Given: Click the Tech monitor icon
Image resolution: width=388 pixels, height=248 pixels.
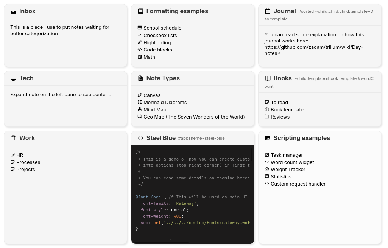Looking at the screenshot, I should tap(14, 78).
